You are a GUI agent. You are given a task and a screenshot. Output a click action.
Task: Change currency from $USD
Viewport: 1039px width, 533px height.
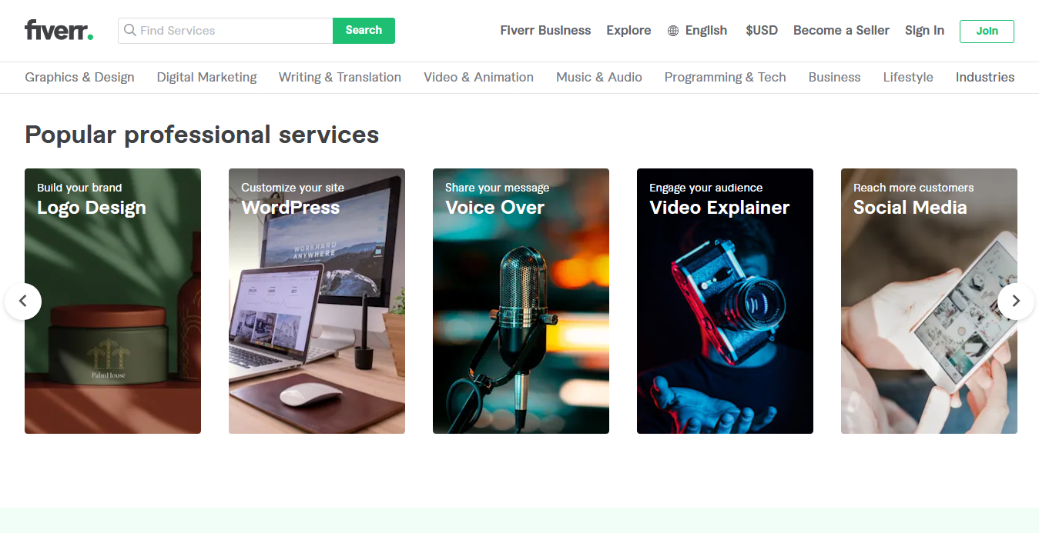(762, 31)
